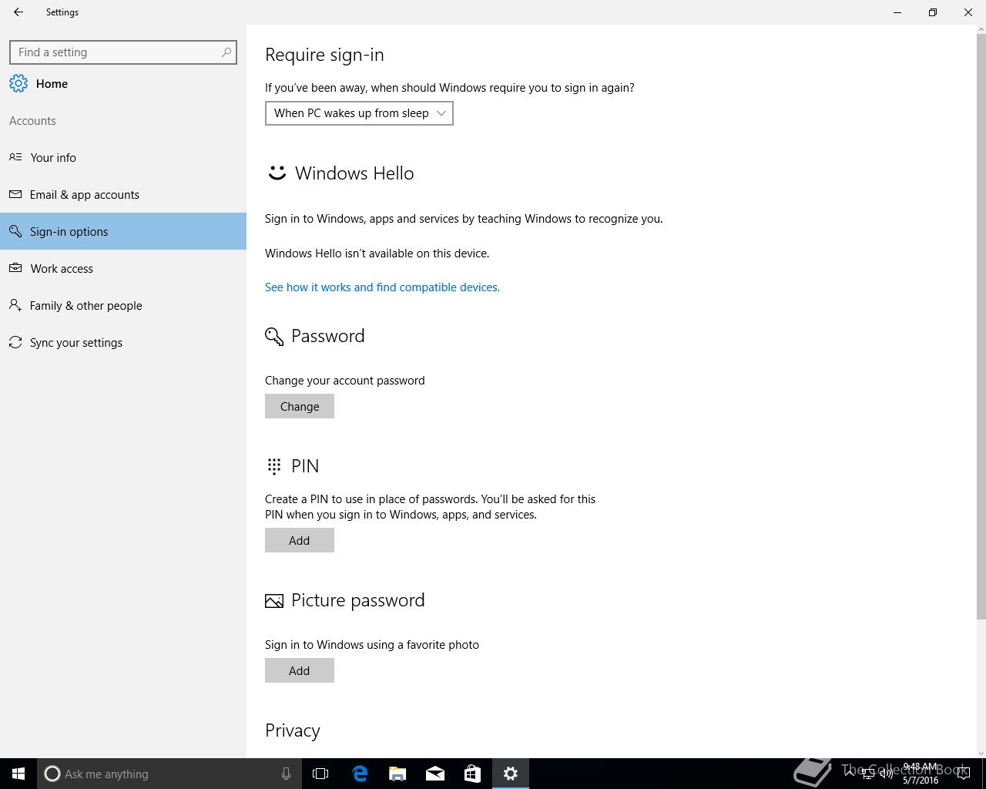Open the Windows Start menu
Image resolution: width=986 pixels, height=789 pixels.
[18, 774]
